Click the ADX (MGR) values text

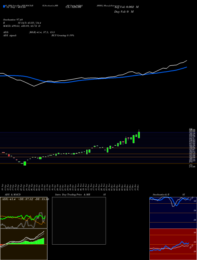[42, 32]
